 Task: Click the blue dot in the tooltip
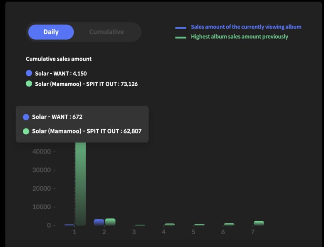(x=26, y=117)
